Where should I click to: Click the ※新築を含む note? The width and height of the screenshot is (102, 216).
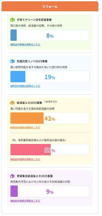50,102
